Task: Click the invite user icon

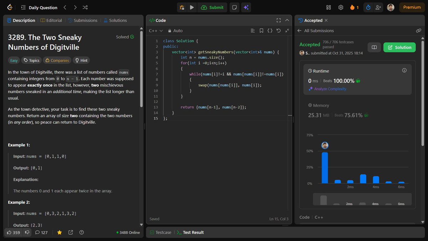Action: click(x=378, y=7)
